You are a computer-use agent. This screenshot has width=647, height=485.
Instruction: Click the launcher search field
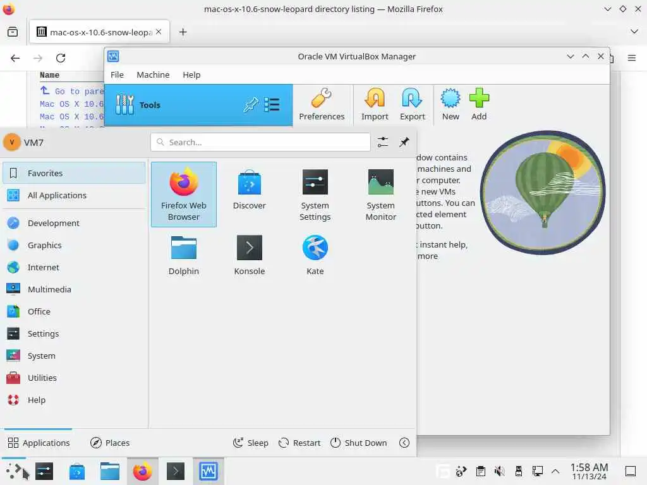tap(260, 142)
